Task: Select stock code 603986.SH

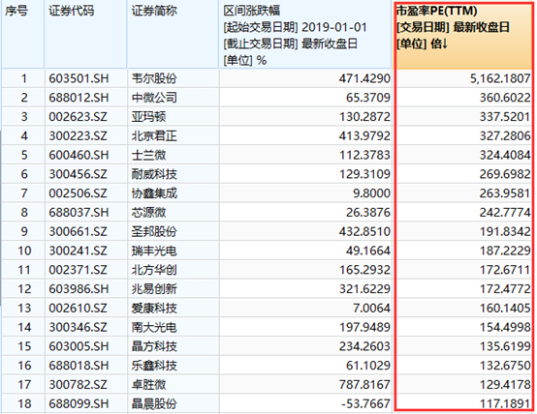Action: [79, 289]
